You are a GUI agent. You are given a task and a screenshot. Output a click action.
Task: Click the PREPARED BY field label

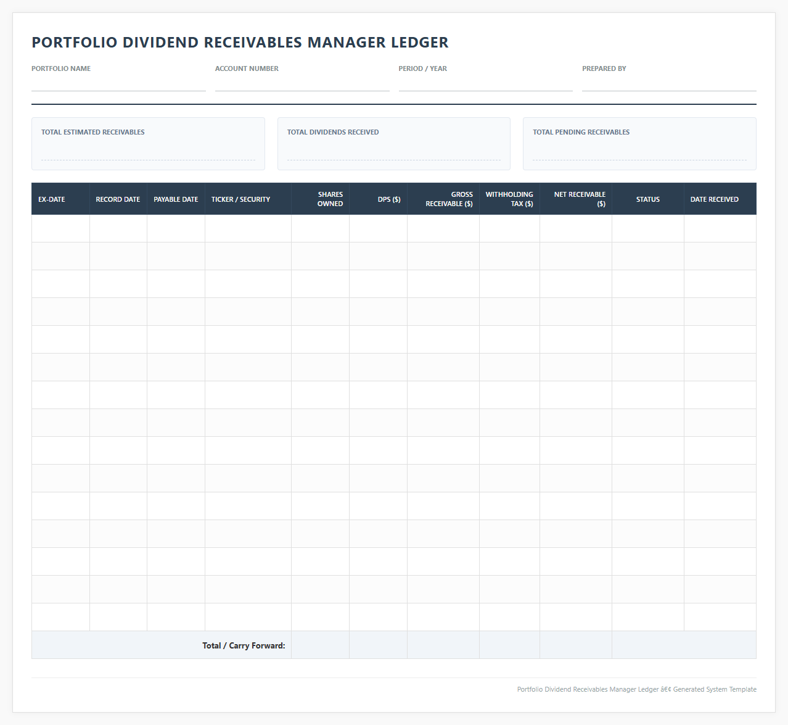[x=604, y=68]
